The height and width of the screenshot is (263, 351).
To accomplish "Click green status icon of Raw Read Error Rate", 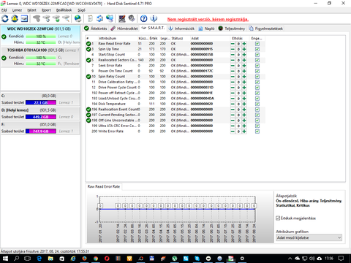I will tap(88, 44).
